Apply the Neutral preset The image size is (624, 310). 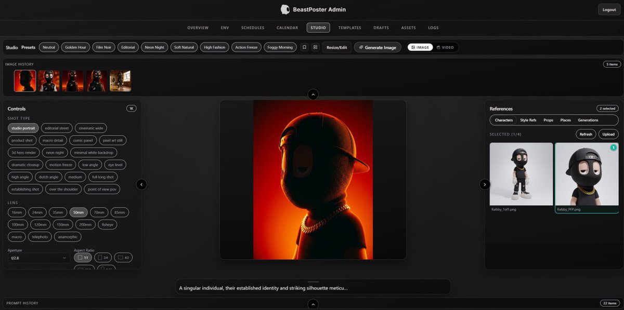[x=49, y=47]
